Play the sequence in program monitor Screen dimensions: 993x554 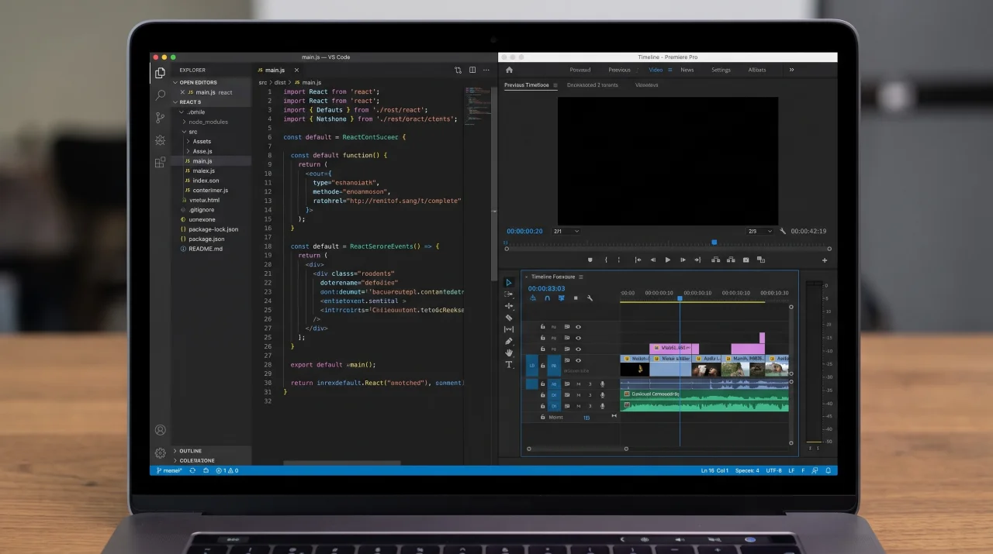click(668, 260)
